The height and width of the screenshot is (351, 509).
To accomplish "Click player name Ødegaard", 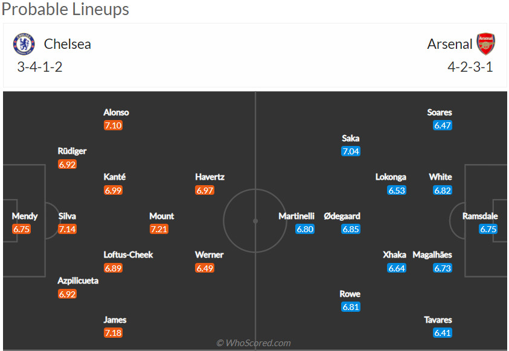I will pyautogui.click(x=342, y=216).
